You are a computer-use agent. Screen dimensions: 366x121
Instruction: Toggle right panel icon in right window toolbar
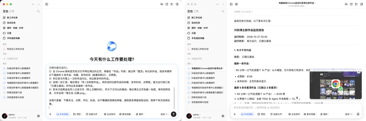361,4
